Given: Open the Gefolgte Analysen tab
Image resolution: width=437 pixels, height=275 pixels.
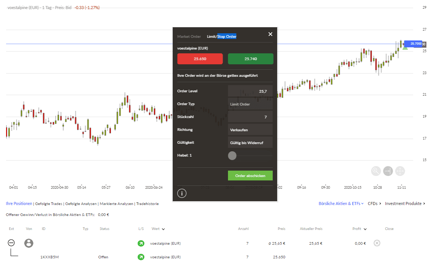Looking at the screenshot, I should click(x=81, y=204).
